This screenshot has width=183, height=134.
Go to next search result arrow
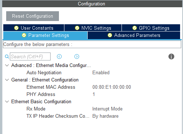(x=77, y=56)
